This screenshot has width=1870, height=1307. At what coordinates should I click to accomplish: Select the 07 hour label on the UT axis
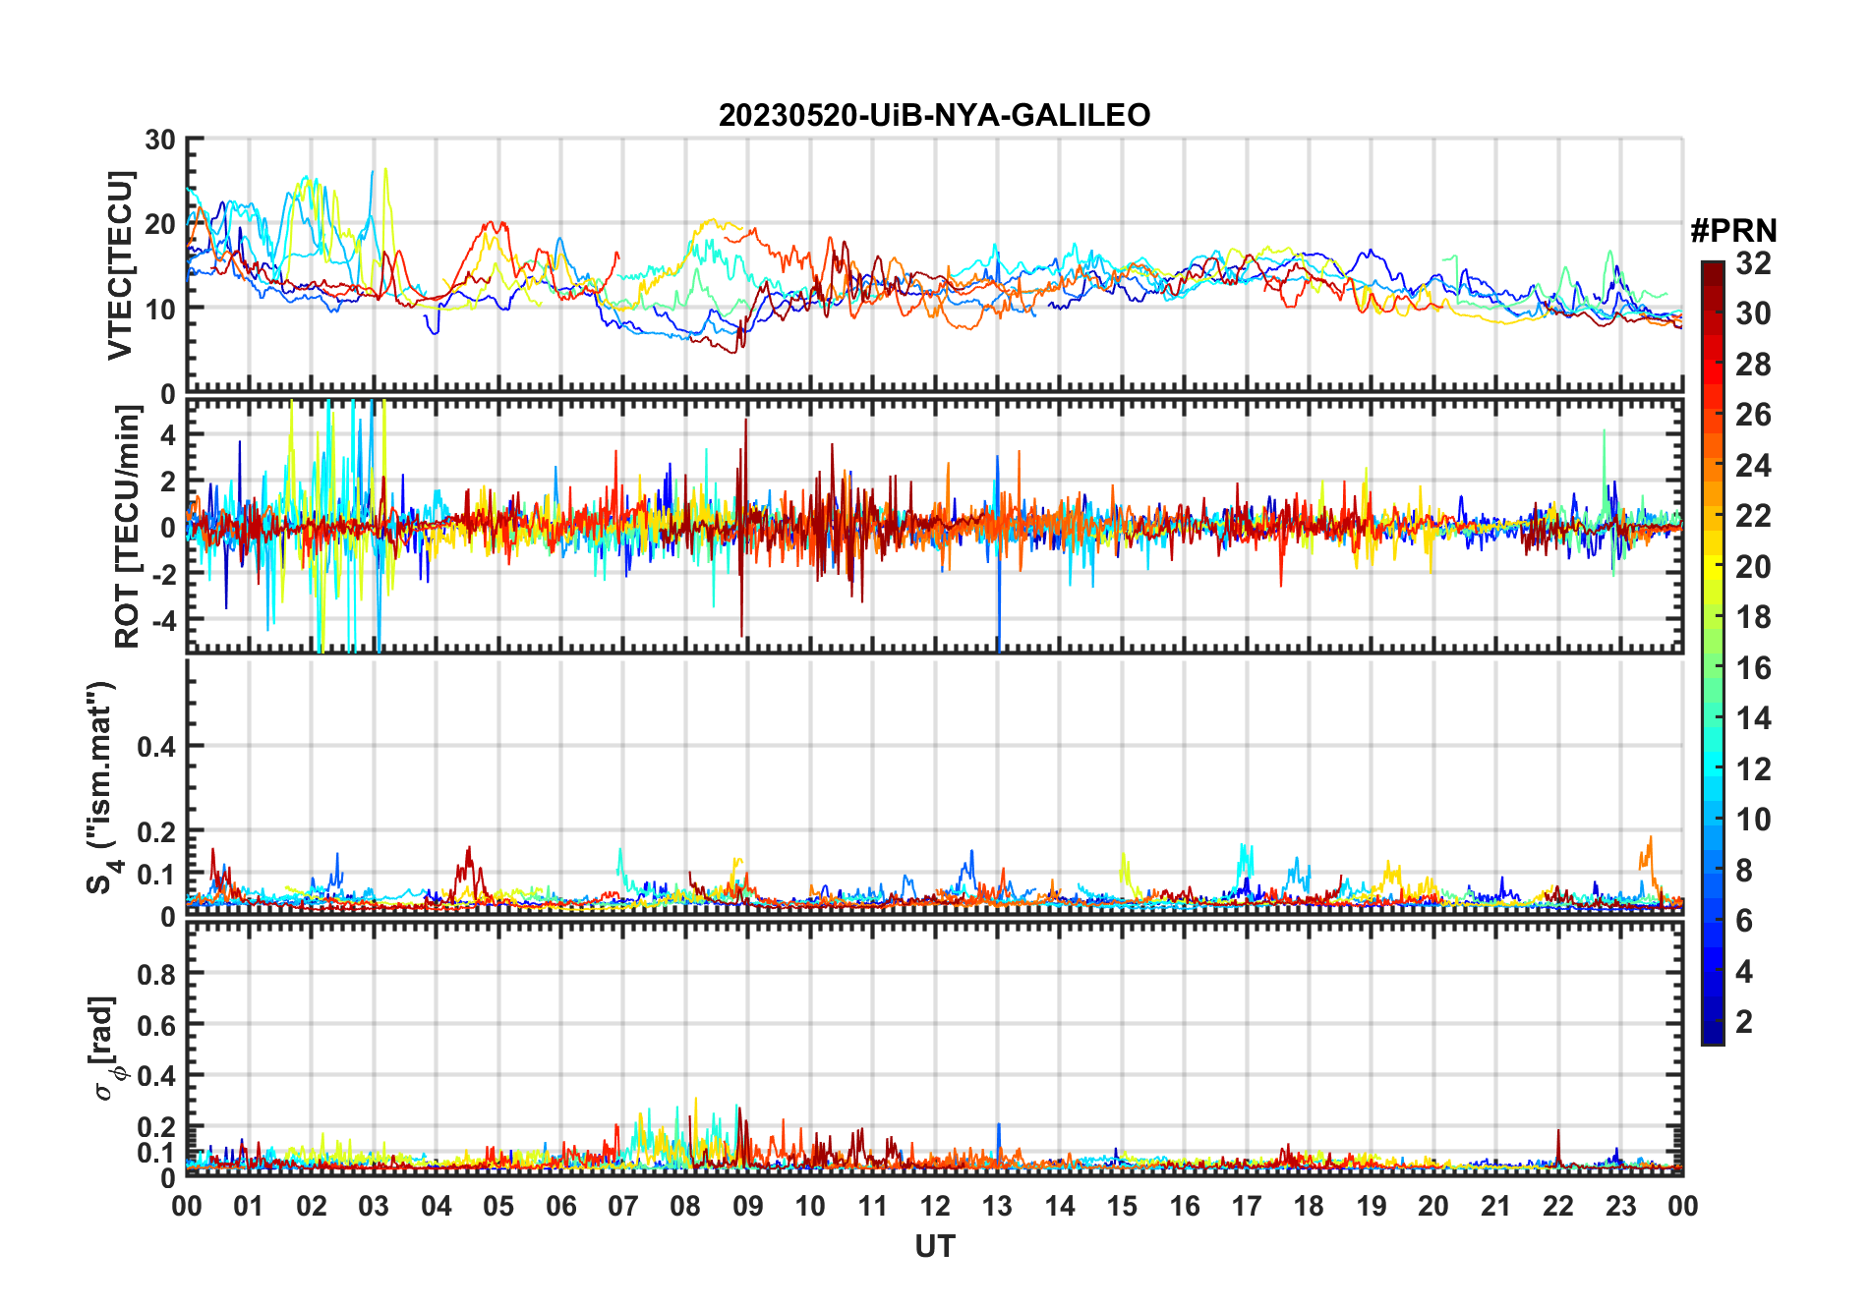[x=623, y=1207]
